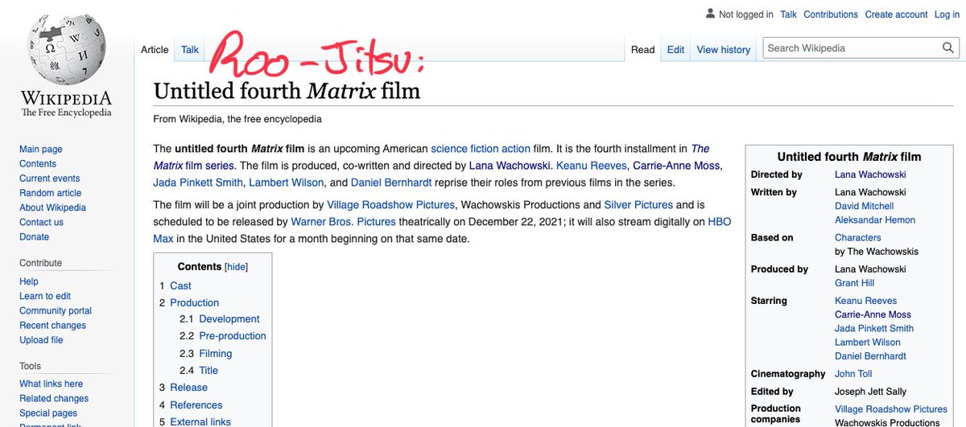966x427 pixels.
Task: Open the Community portal
Action: (56, 310)
